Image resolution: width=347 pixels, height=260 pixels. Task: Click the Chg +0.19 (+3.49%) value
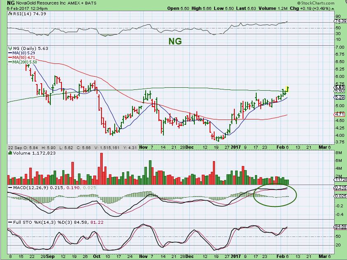click(x=310, y=8)
